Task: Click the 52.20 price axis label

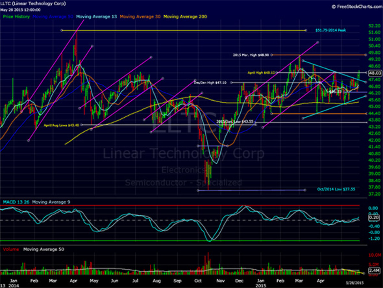Action: coord(375,26)
